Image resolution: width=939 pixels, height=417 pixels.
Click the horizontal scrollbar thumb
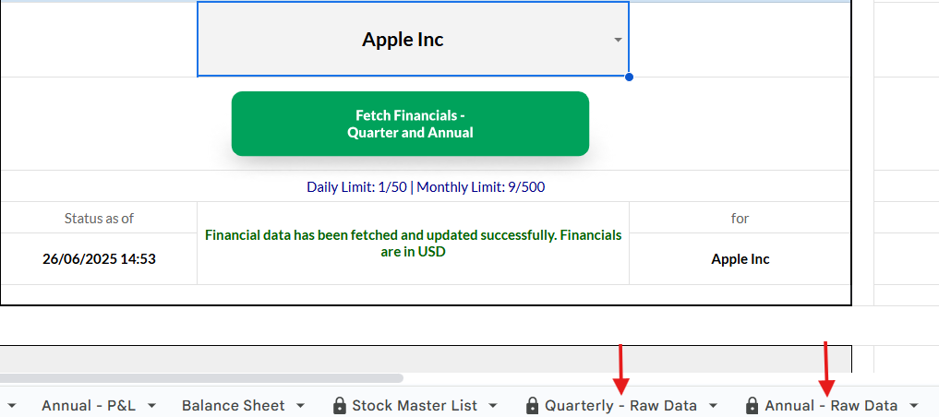201,378
